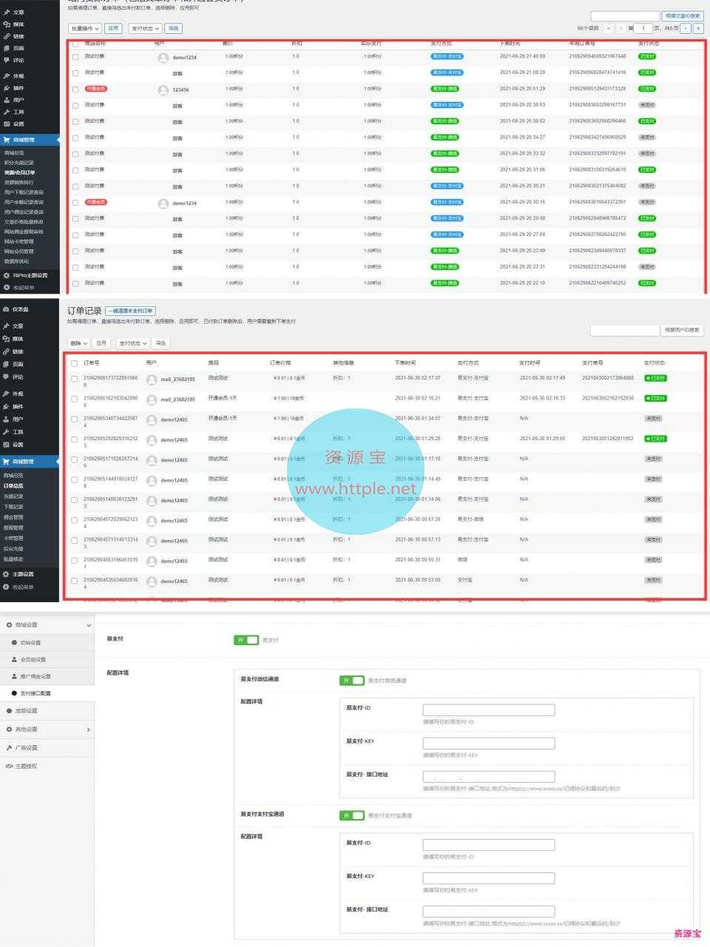Click the 仪表盘 dashboard icon in sidebar
Viewport: 710px width, 947px height.
[7, 309]
